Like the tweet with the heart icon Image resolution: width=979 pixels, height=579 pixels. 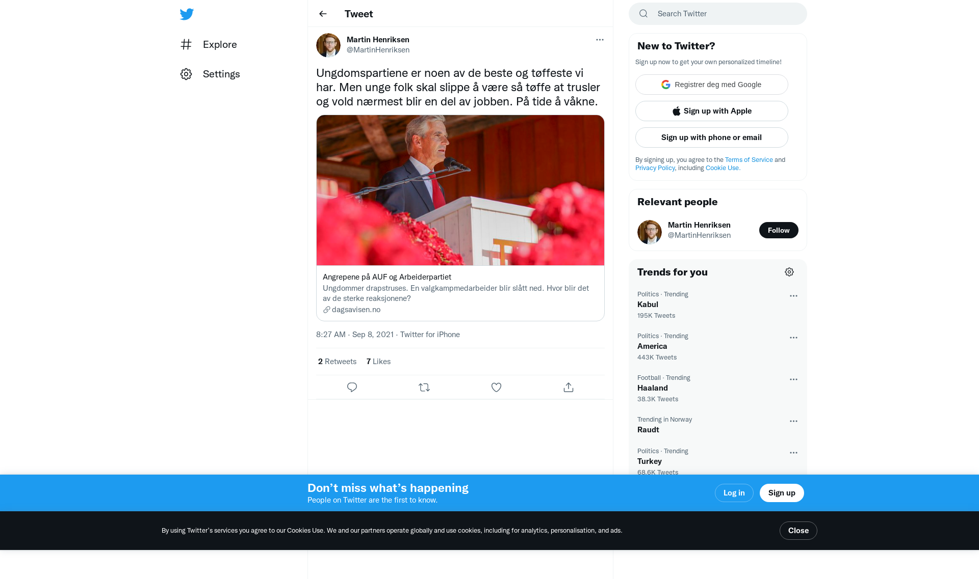pyautogui.click(x=496, y=388)
